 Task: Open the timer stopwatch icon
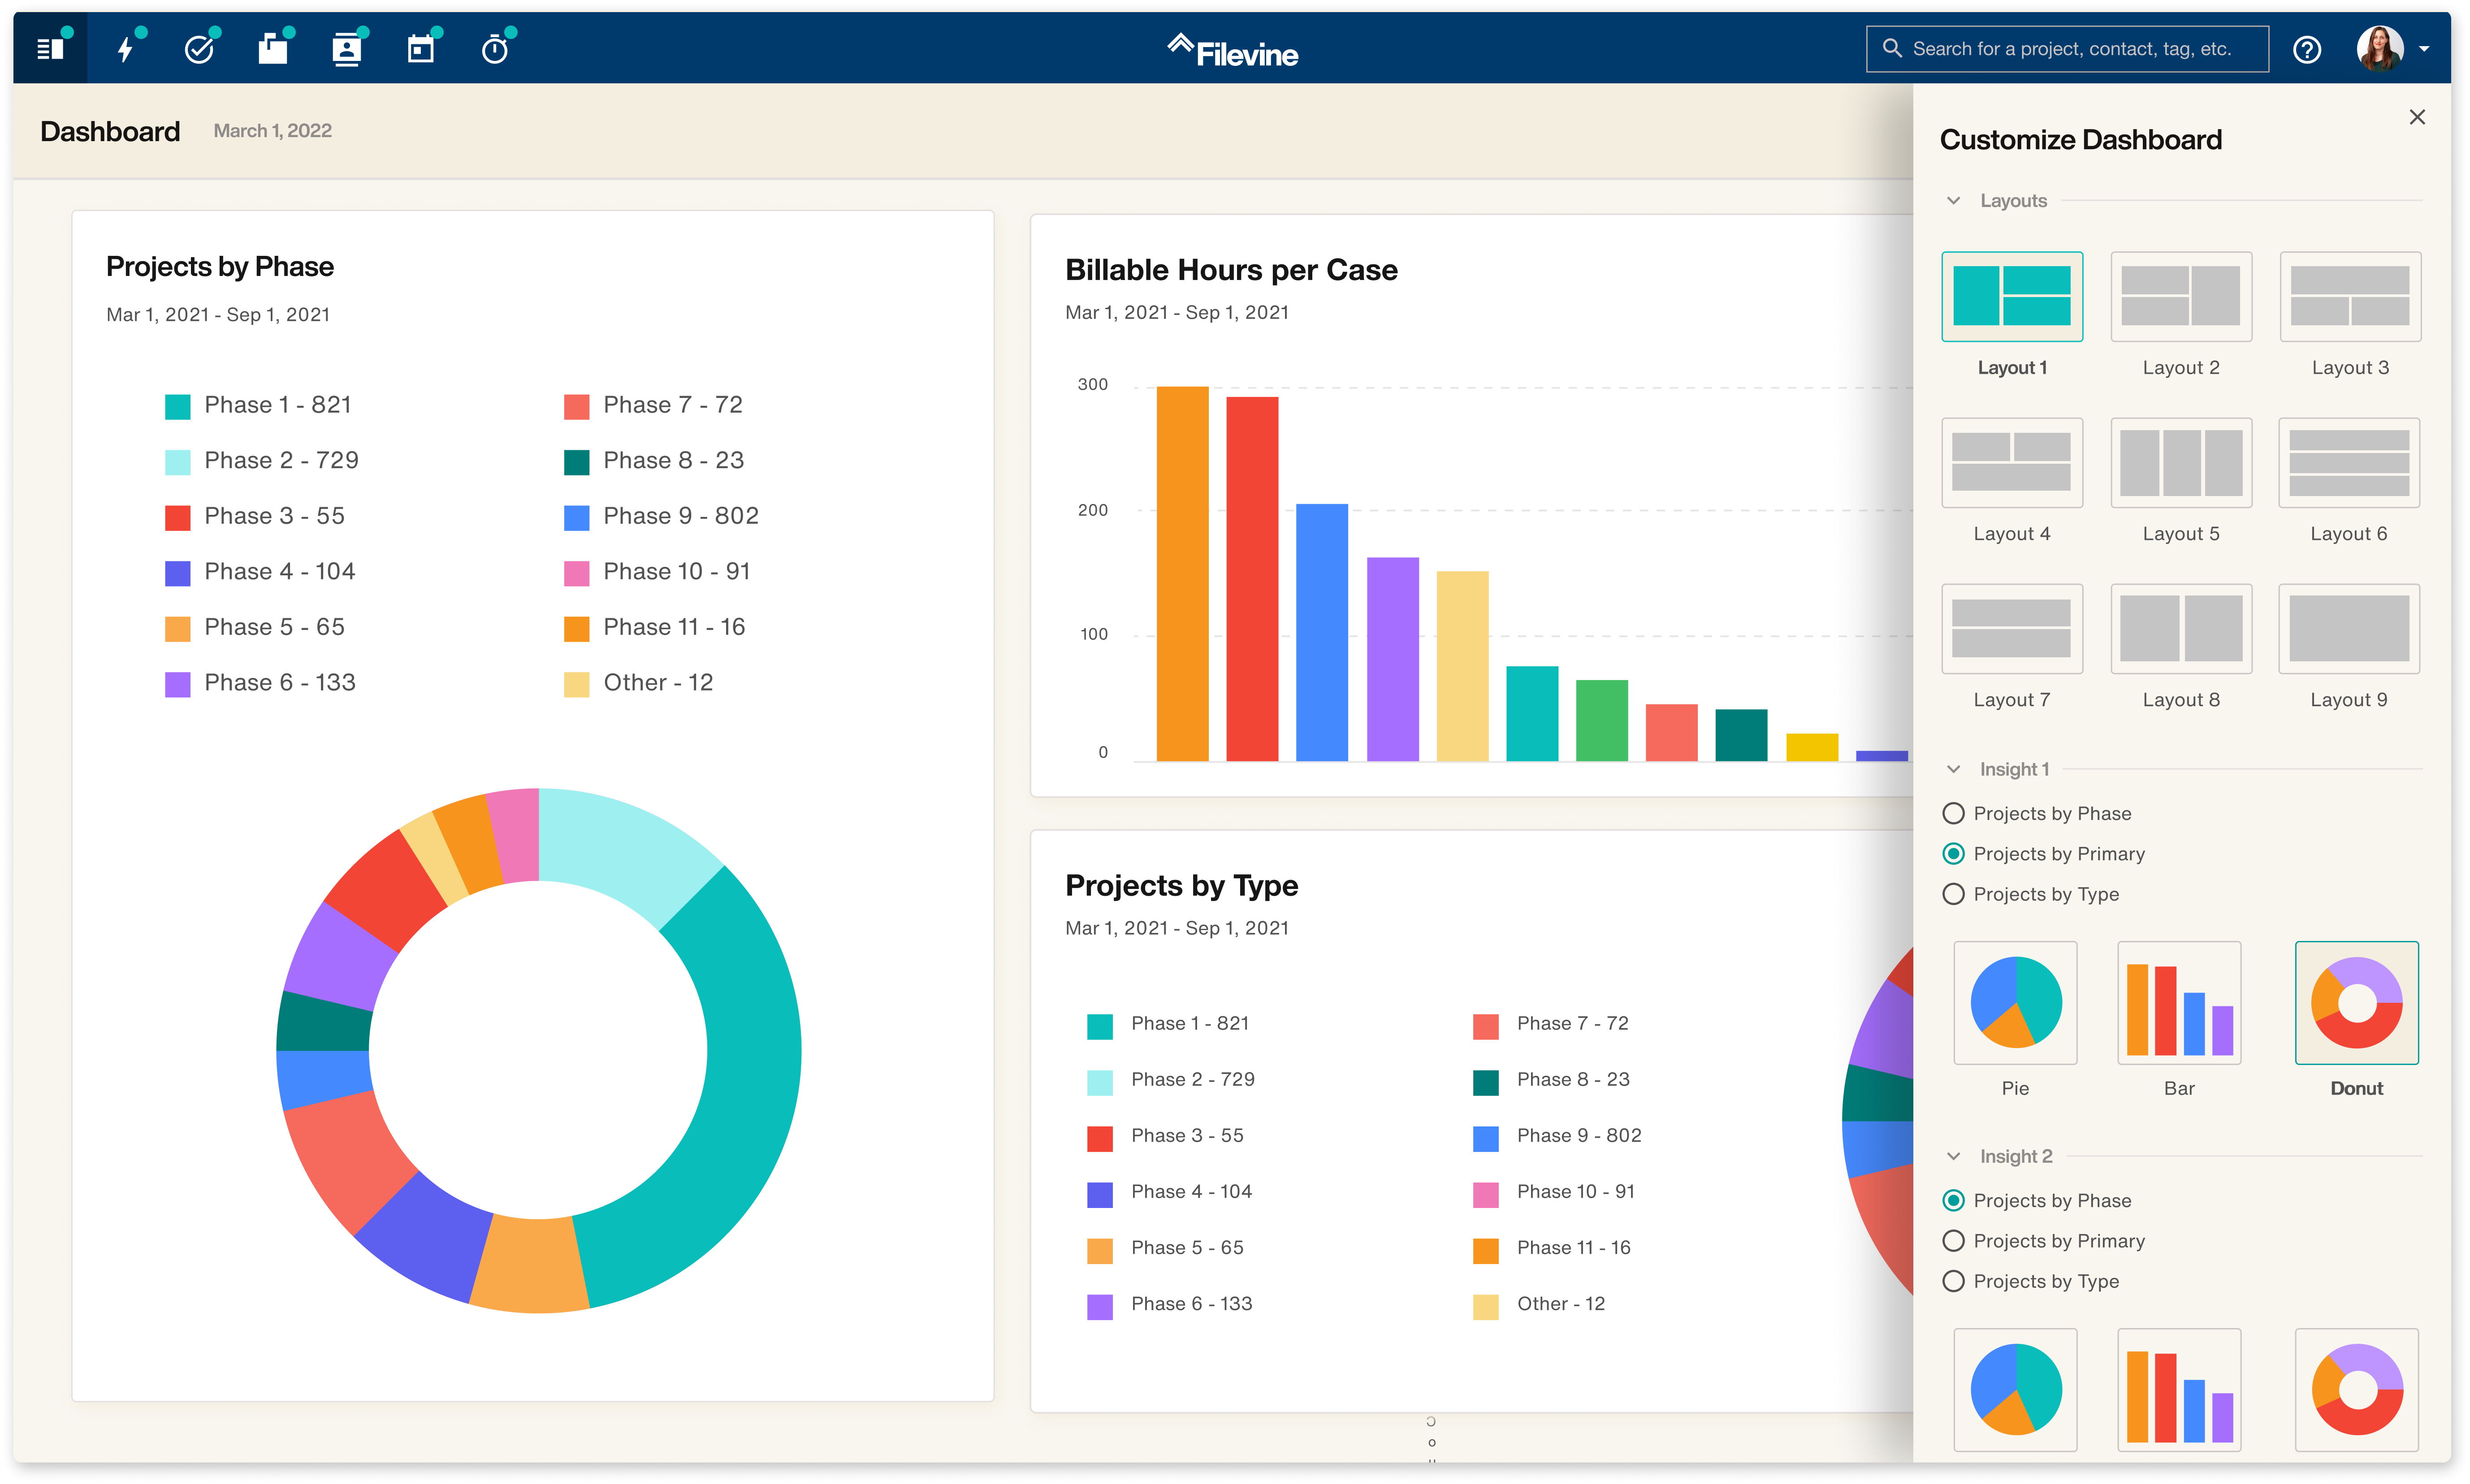494,48
